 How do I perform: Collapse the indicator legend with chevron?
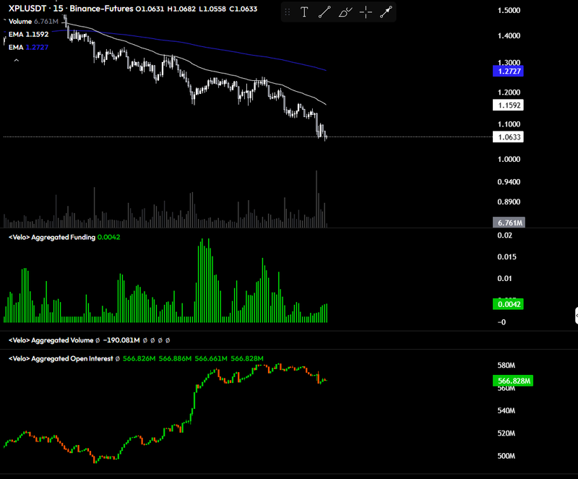(16, 61)
